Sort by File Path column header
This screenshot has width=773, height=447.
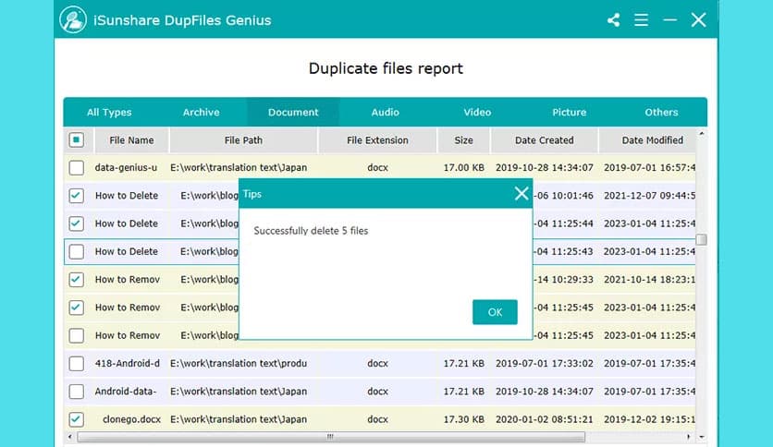243,140
